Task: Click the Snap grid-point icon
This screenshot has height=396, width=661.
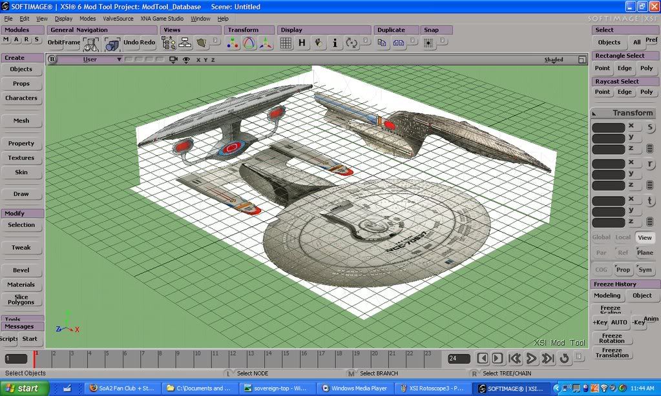Action: click(428, 43)
